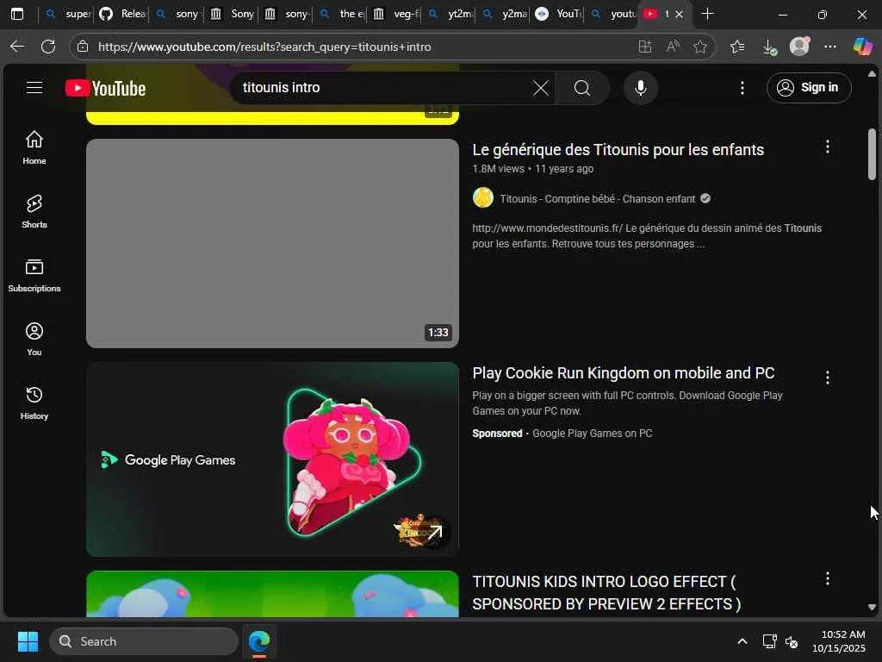Screen dimensions: 882x662
Task: Open options for the Cookie Run Kingdom ad
Action: tap(828, 378)
